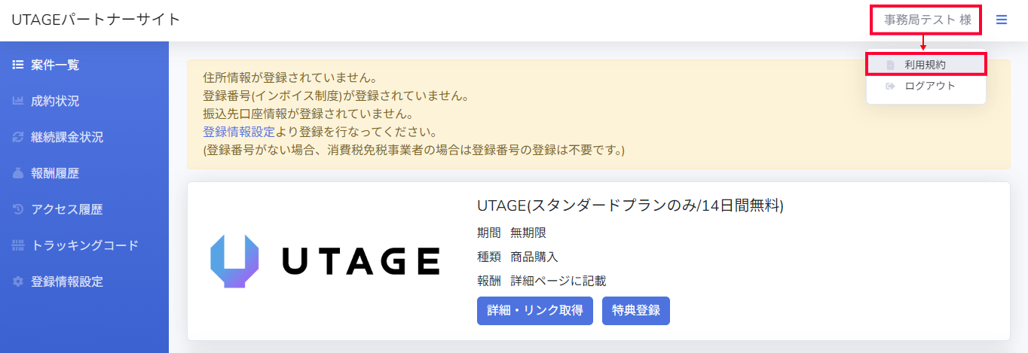Image resolution: width=1028 pixels, height=353 pixels.
Task: Click the money bag icon beside 報酬履歴
Action: tap(18, 173)
